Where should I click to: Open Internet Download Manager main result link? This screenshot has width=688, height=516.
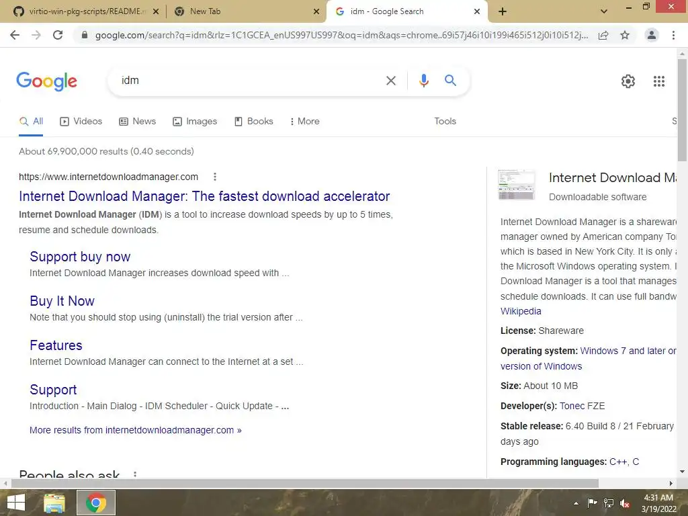pyautogui.click(x=204, y=196)
